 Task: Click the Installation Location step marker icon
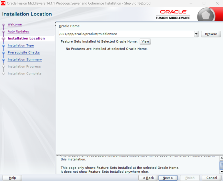tap(3, 38)
